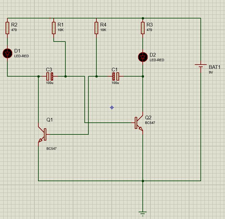Viewport: 225px width, 219px height.
Task: Select capacitor C1 symbol
Action: tap(116, 76)
